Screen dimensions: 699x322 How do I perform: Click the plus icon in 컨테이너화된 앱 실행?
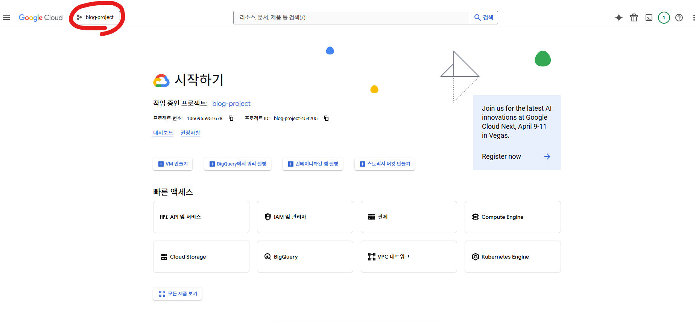pos(291,164)
